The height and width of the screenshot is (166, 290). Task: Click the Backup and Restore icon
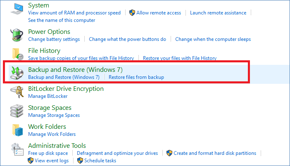tap(17, 73)
